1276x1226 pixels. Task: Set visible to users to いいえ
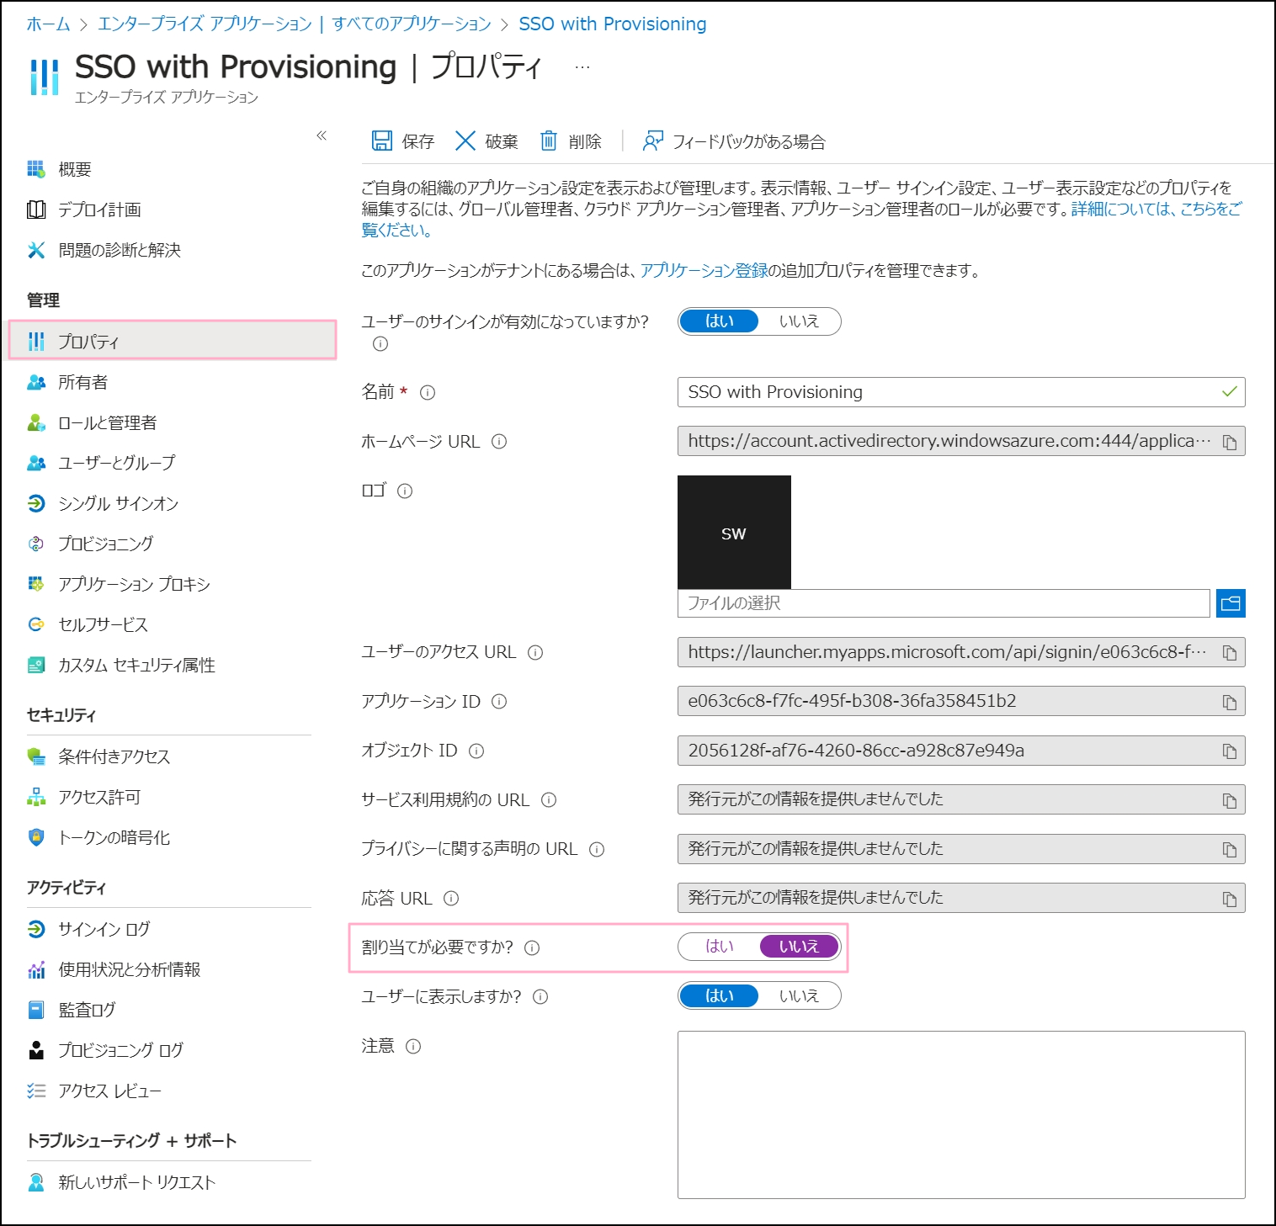799,995
